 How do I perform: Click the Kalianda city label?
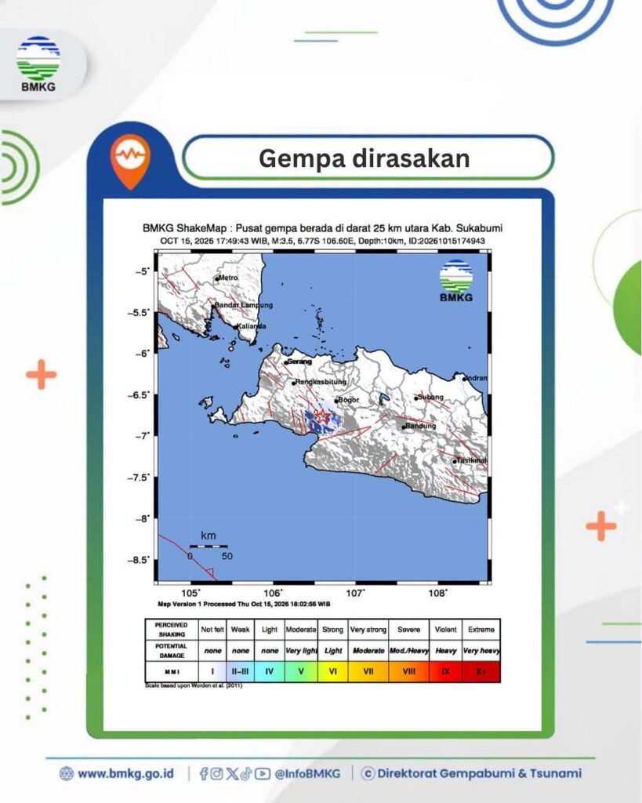pos(252,325)
